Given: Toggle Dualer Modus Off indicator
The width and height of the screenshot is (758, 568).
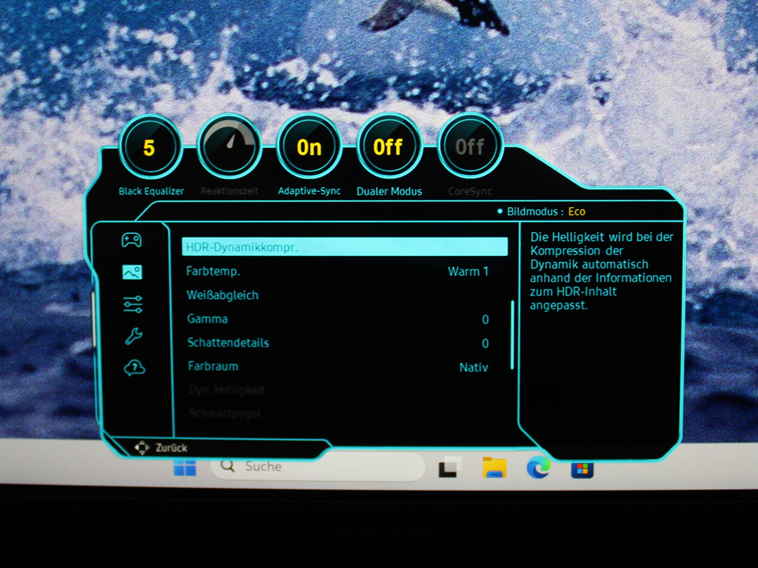Looking at the screenshot, I should click(389, 146).
